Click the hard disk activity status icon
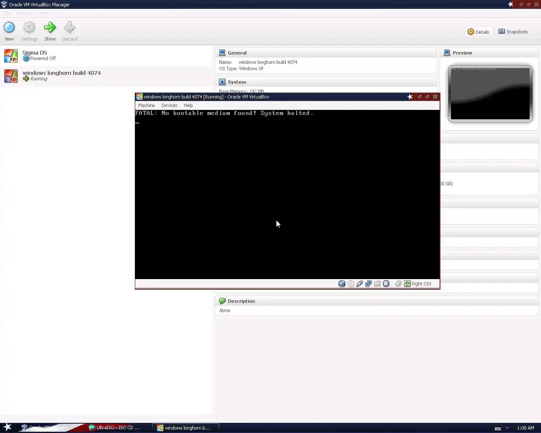Image resolution: width=541 pixels, height=433 pixels. pos(342,284)
